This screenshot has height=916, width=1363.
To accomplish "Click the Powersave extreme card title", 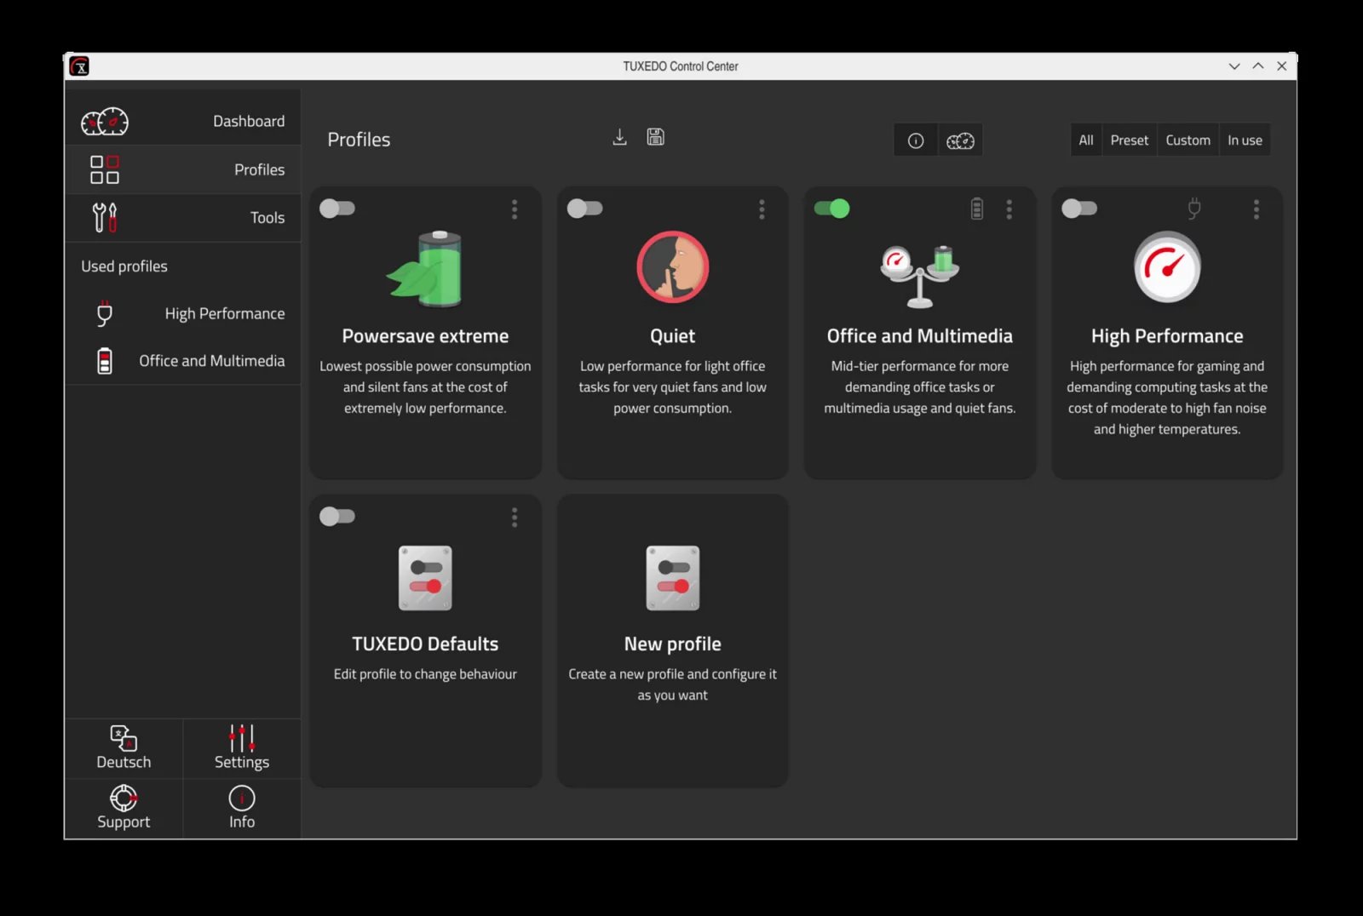I will click(x=425, y=336).
